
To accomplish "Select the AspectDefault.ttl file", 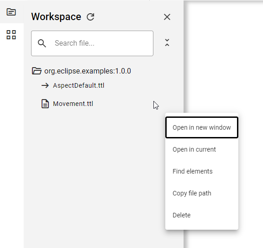I will (x=79, y=85).
